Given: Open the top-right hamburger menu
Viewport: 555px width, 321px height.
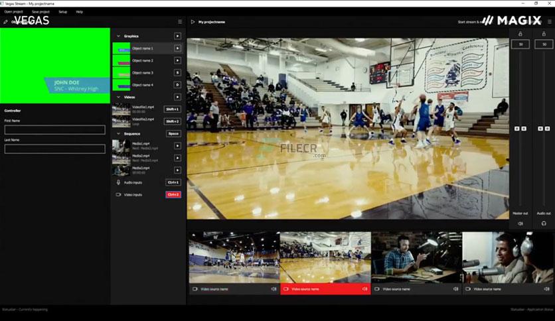Looking at the screenshot, I should point(549,22).
